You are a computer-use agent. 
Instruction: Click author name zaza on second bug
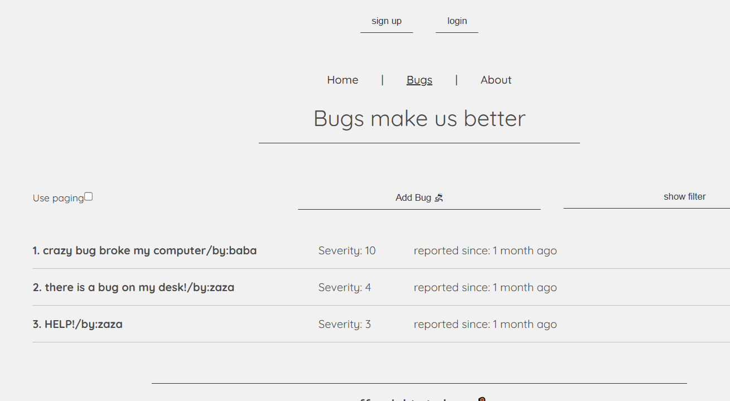coord(221,287)
